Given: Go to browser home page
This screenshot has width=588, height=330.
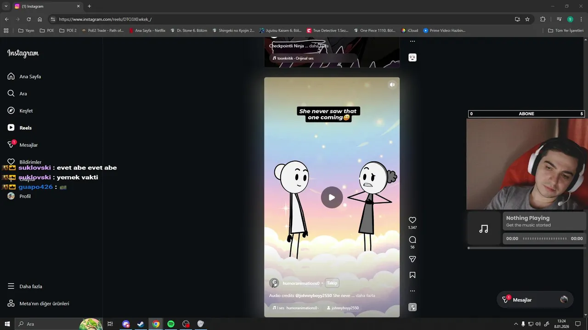Looking at the screenshot, I should [40, 19].
